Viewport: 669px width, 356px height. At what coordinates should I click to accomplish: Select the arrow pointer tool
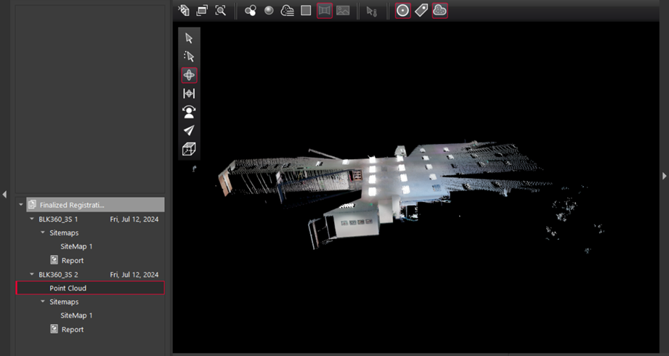point(189,39)
